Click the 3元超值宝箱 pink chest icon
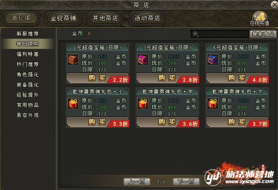This screenshot has height=190, width=278. pyautogui.click(x=143, y=60)
